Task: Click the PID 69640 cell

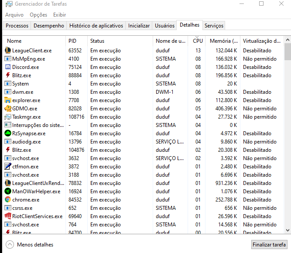Action: click(x=75, y=216)
